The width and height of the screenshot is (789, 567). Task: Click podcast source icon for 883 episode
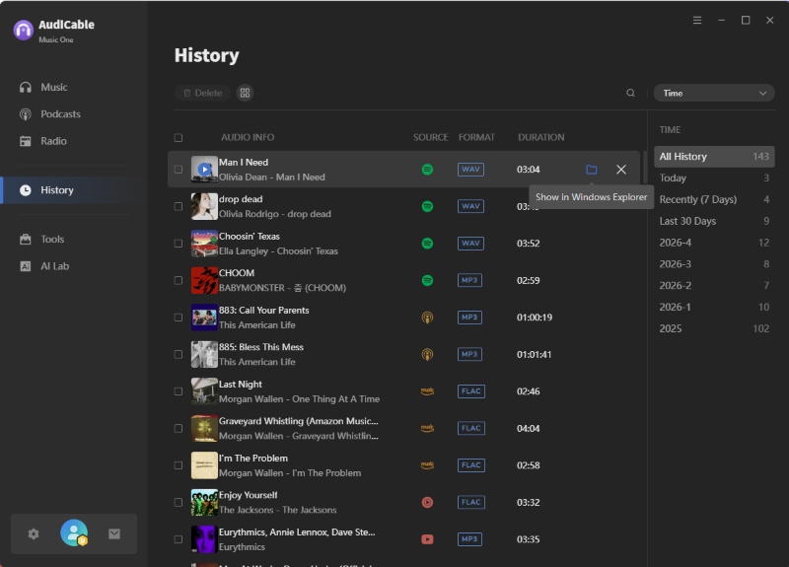tap(427, 318)
